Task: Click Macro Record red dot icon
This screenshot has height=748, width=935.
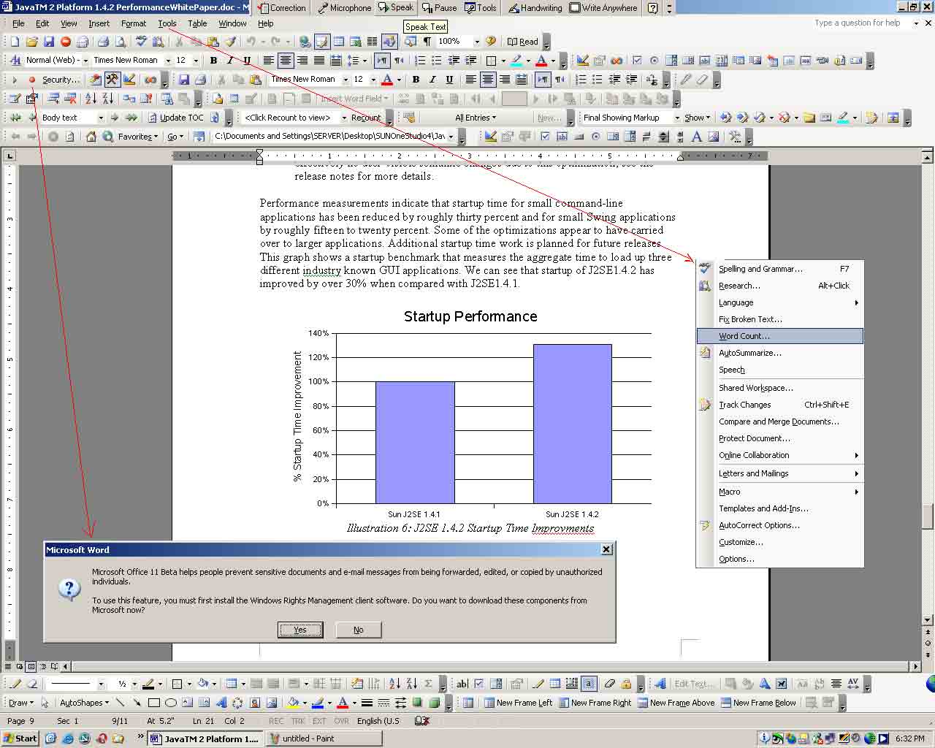Action: pyautogui.click(x=31, y=80)
